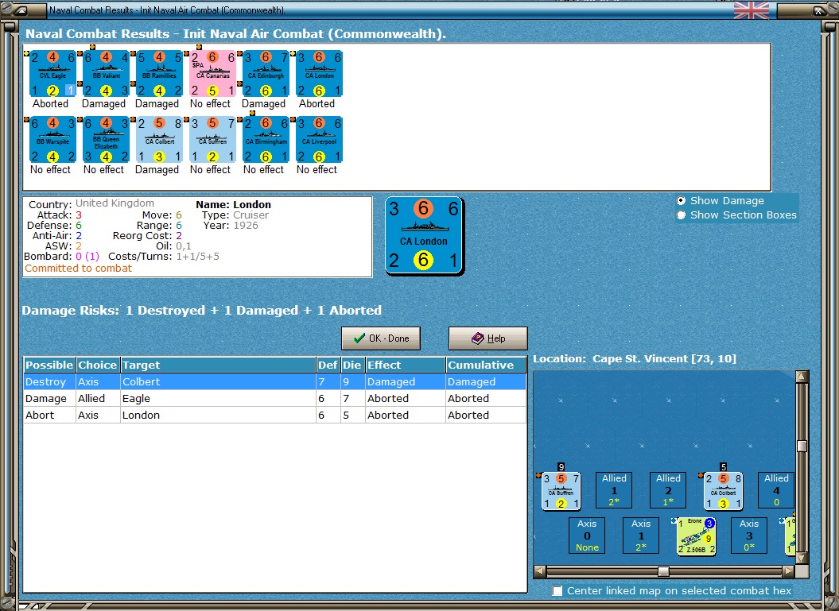This screenshot has width=839, height=611.
Task: Open the window system menu icon
Action: point(21,10)
